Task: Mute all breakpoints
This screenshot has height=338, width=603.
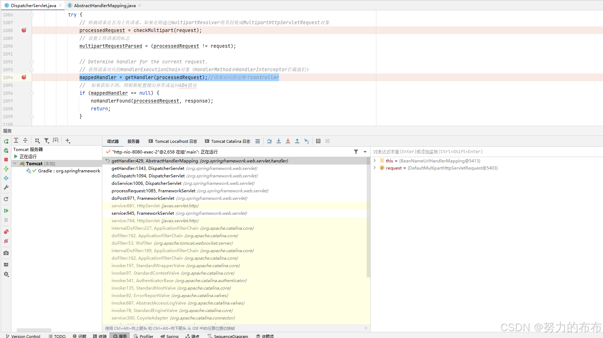Action: click(x=6, y=241)
